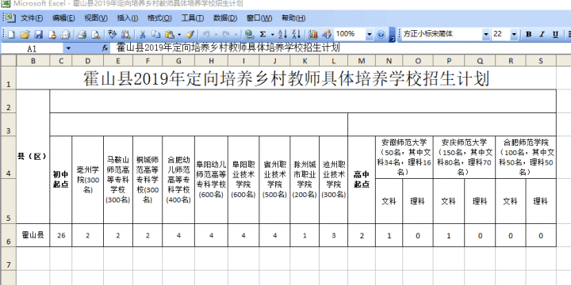Click the New blank workbook icon
The image size is (571, 285).
pyautogui.click(x=11, y=35)
